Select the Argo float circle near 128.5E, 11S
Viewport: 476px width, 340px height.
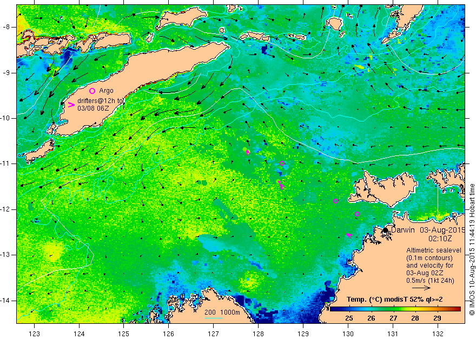pos(282,163)
